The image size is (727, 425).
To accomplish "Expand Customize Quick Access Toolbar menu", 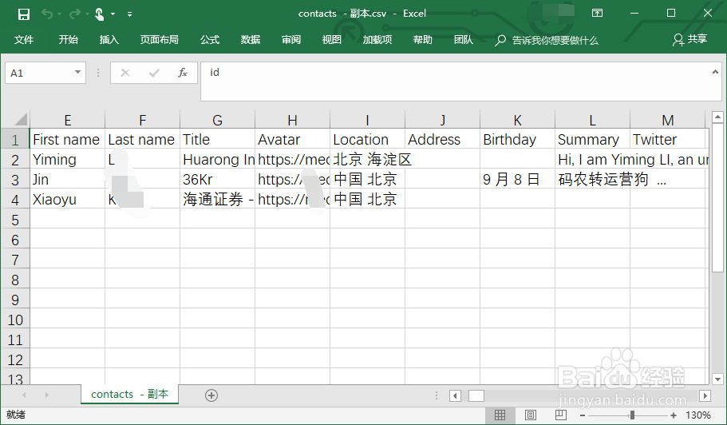I will click(130, 14).
